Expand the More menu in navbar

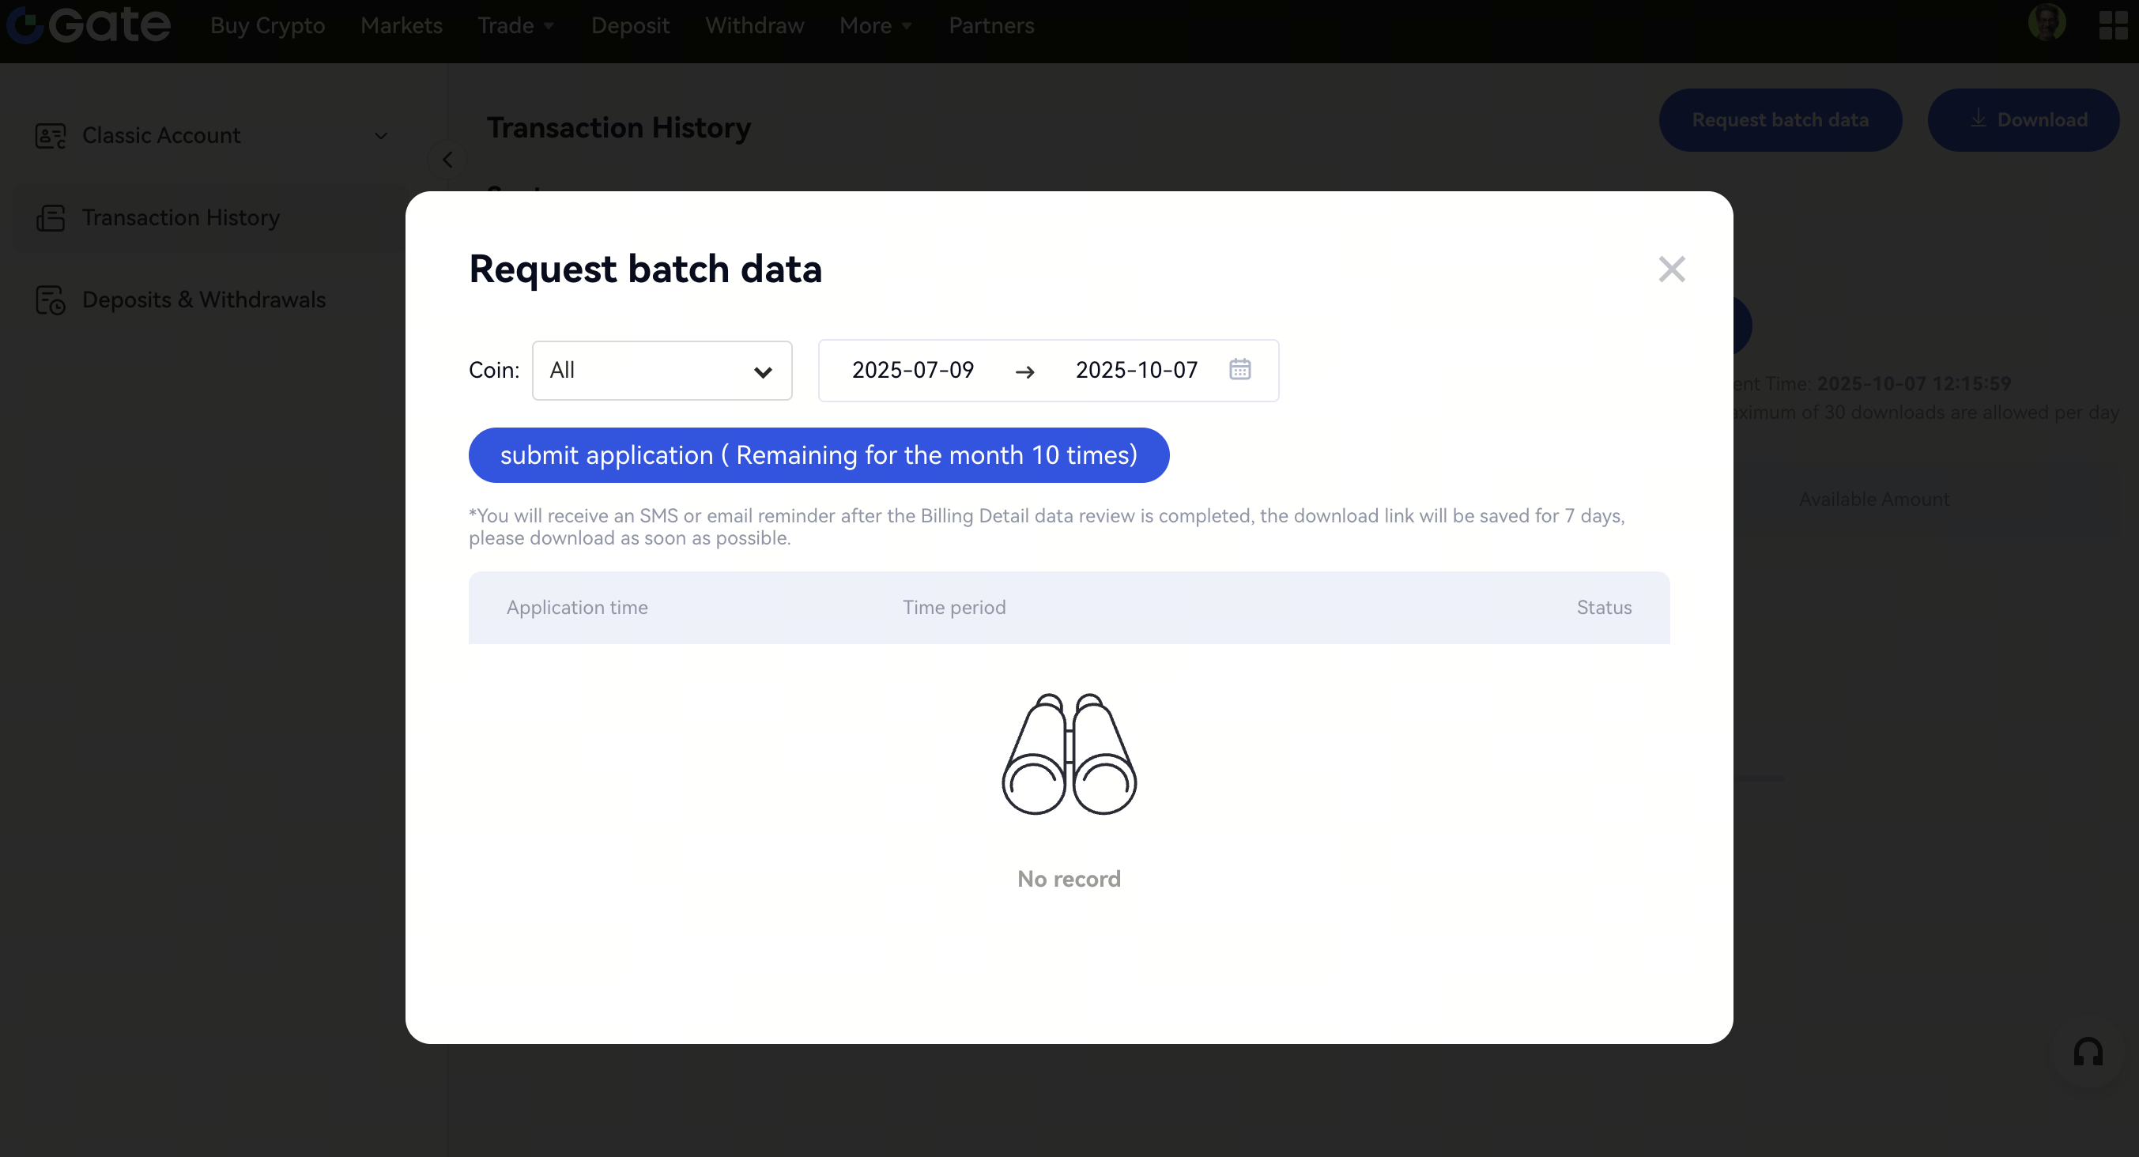[x=875, y=26]
